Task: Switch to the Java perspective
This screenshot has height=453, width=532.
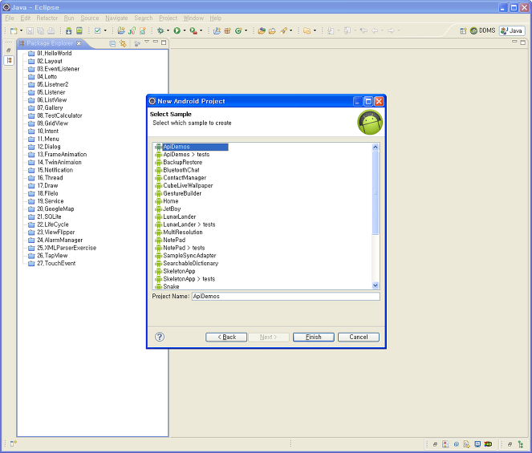Action: click(512, 30)
